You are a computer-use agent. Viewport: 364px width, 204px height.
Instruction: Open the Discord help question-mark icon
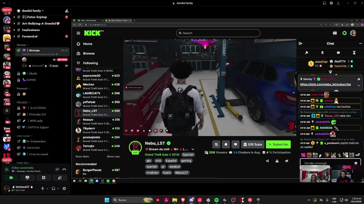point(331,3)
